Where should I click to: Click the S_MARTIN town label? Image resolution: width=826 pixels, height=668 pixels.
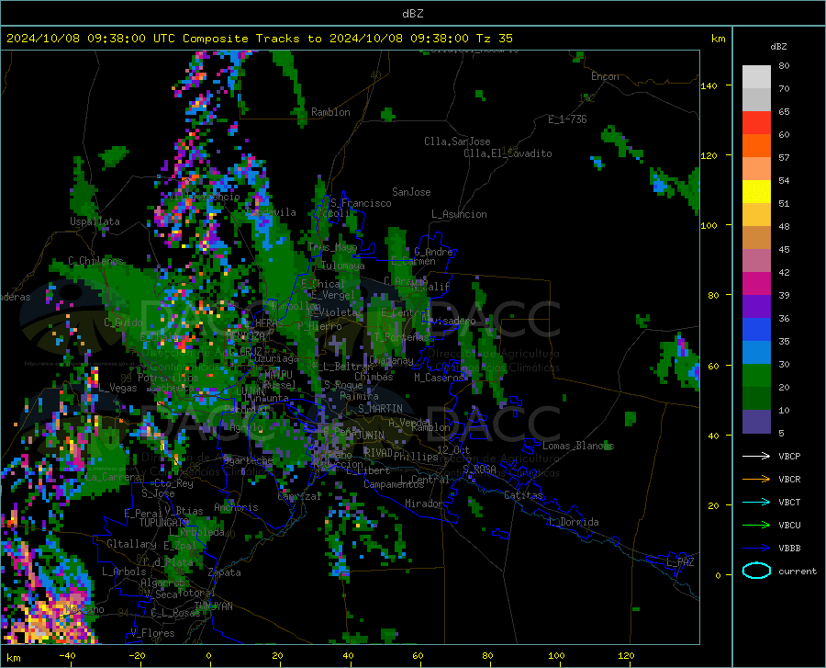coord(380,409)
